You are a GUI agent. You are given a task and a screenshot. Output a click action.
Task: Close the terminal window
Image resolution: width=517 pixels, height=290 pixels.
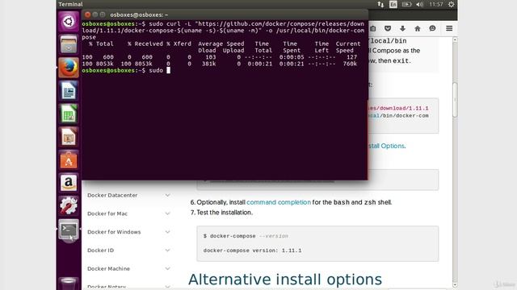pos(87,14)
